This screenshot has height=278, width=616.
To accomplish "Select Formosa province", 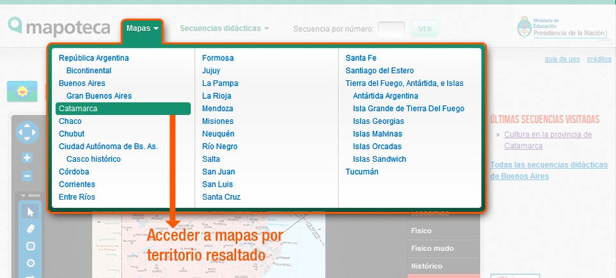I will click(218, 58).
